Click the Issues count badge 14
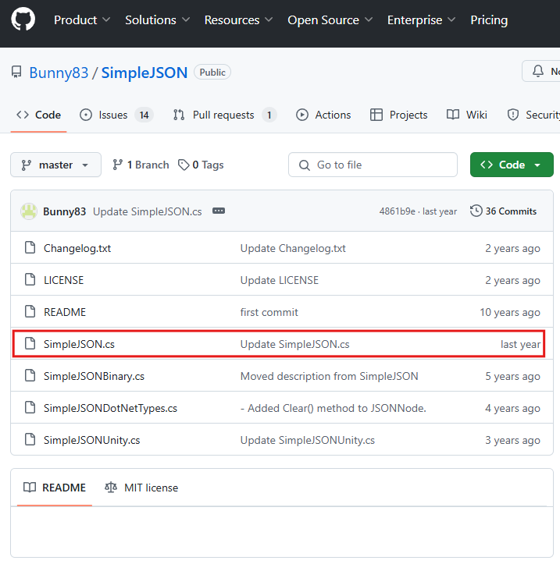The height and width of the screenshot is (564, 560). tap(144, 115)
